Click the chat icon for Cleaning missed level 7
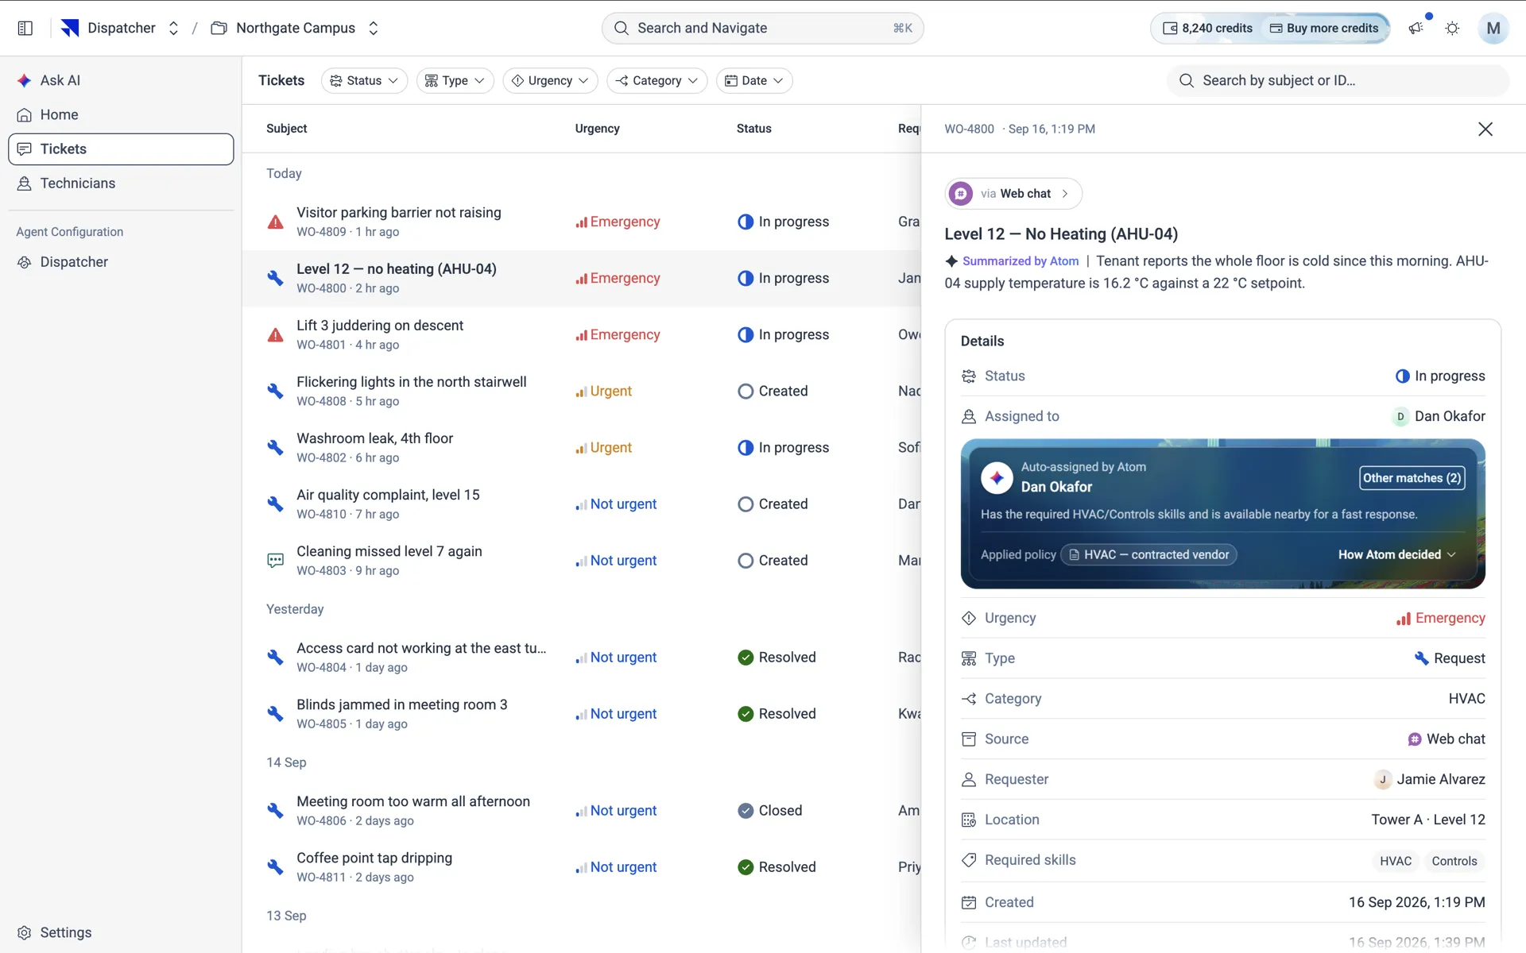Viewport: 1526px width, 953px height. point(275,560)
